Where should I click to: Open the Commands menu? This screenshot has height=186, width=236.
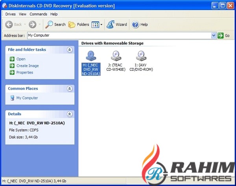[x=38, y=14]
